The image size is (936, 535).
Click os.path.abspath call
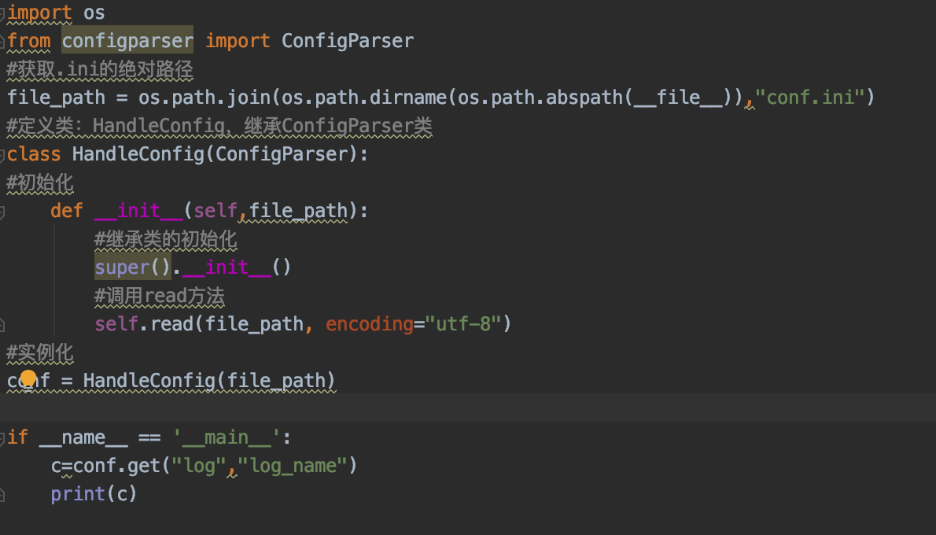540,98
